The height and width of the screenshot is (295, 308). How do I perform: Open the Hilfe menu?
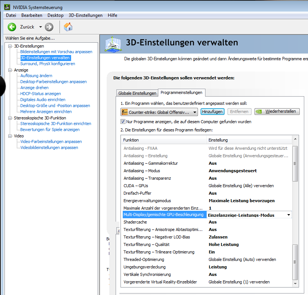112,15
